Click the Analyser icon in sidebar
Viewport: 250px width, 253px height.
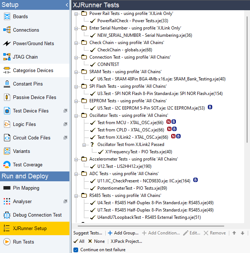click(x=7, y=201)
